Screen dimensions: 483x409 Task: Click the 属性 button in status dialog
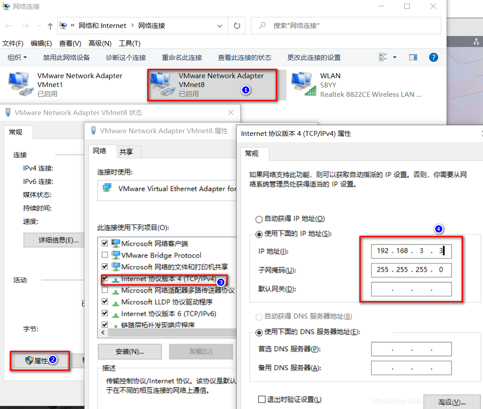pos(40,361)
